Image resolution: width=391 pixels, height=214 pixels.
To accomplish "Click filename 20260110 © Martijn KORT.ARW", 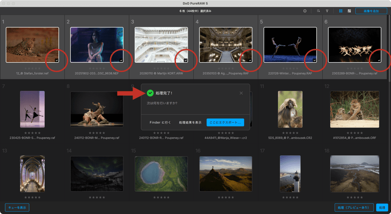I will coord(161,74).
